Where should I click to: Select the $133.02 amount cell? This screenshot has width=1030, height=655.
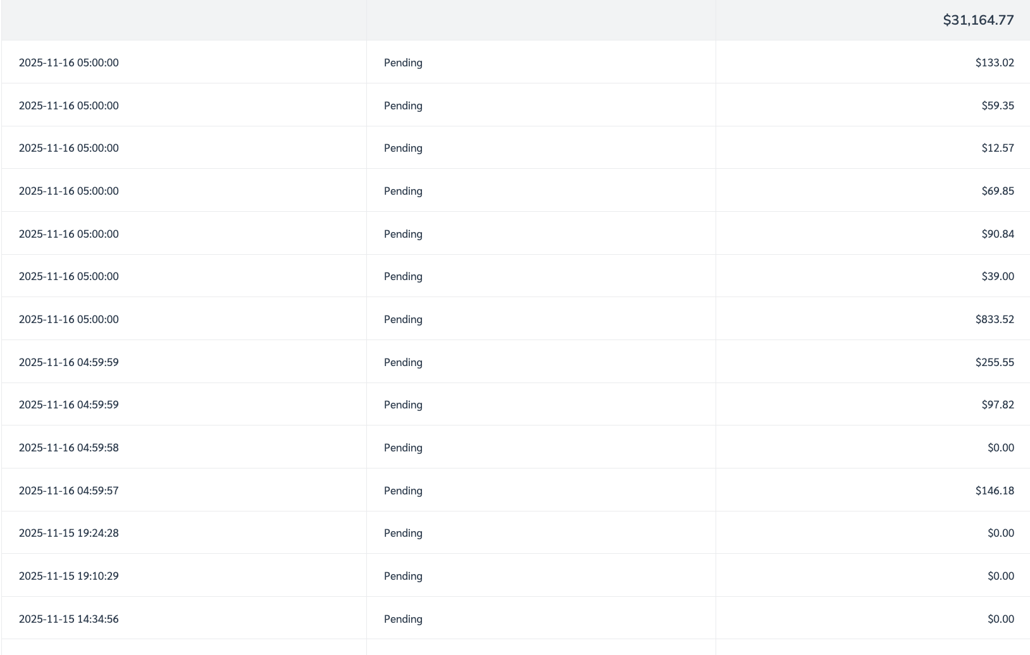(994, 63)
